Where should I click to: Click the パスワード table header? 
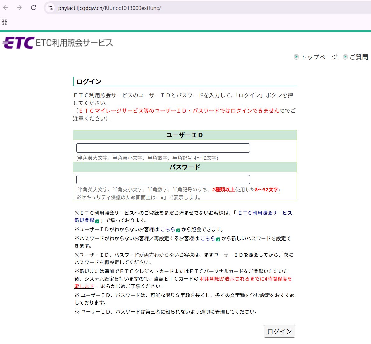185,167
